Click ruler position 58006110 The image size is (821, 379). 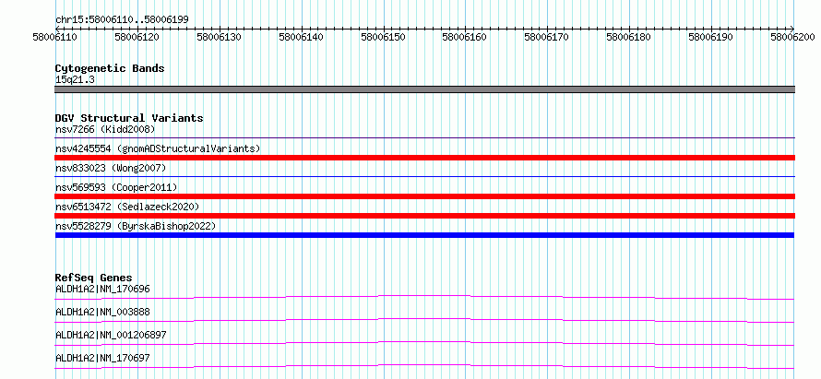point(55,37)
